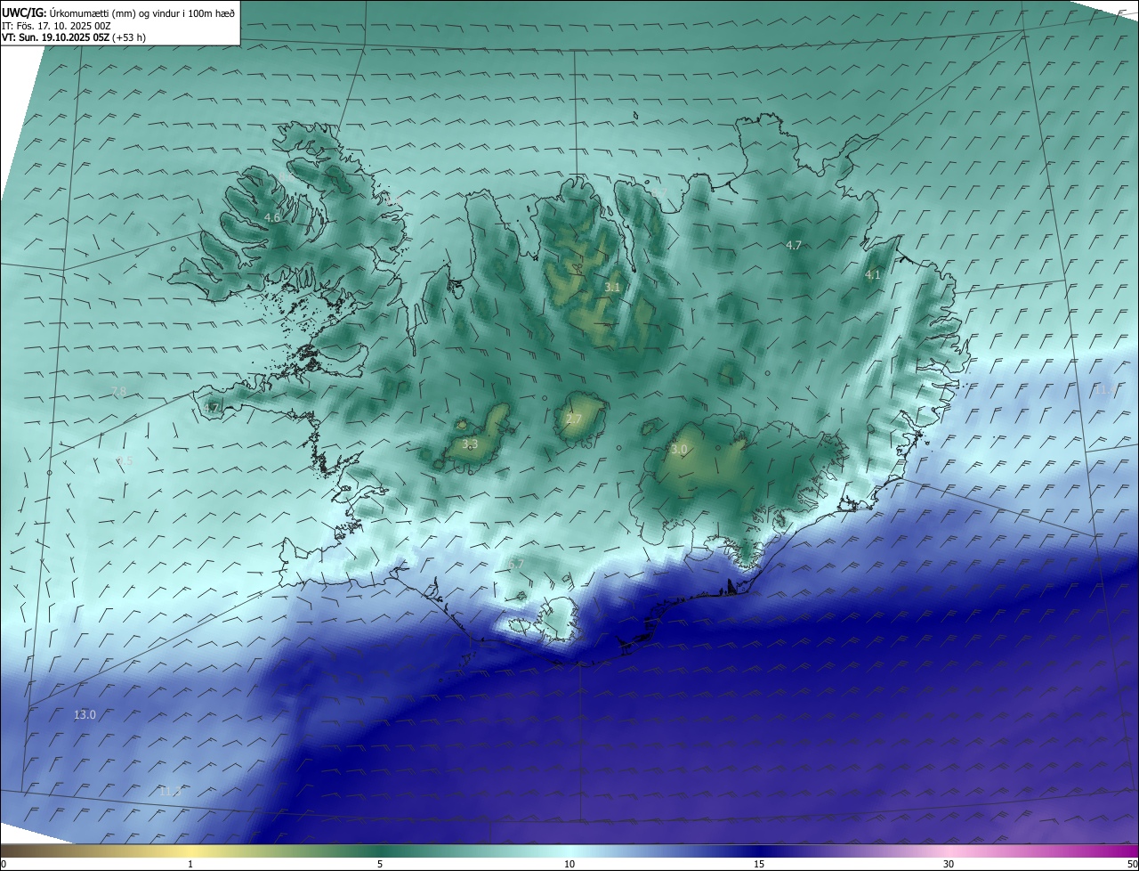Click the colour scale tick label "0"
Viewport: 1139px width, 871px height.
(x=4, y=864)
